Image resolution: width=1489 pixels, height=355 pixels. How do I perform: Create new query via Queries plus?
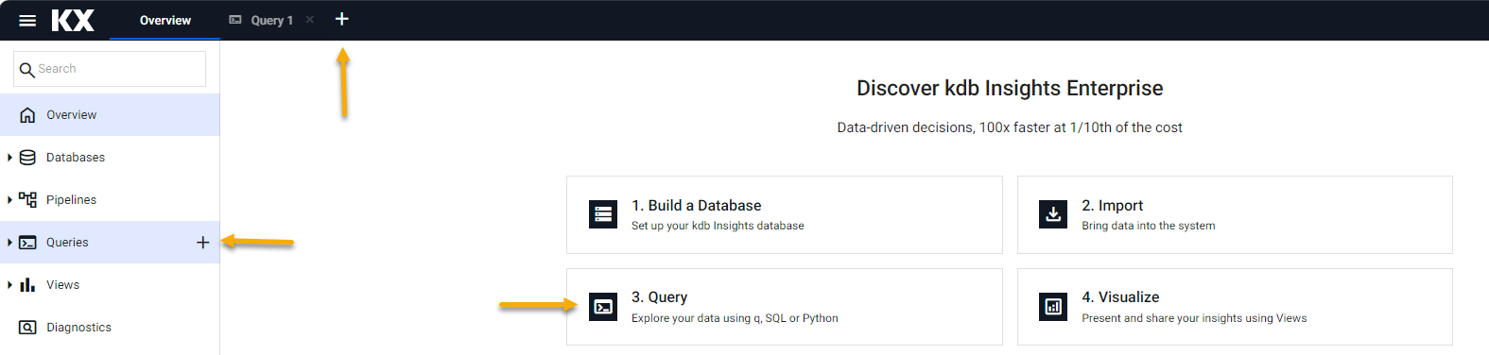click(202, 243)
